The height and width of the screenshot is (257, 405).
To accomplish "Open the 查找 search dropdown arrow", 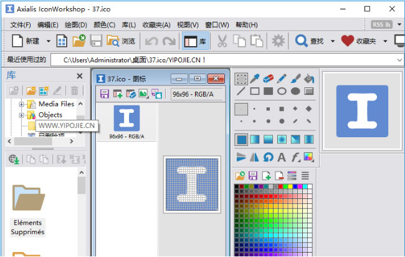I will 333,41.
